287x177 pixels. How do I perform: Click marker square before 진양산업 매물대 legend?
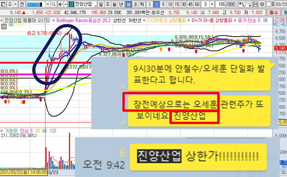(x=2, y=20)
